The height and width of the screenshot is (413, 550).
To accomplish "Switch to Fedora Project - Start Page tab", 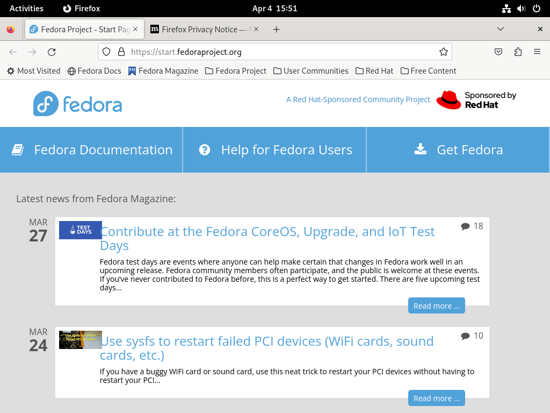I will [x=84, y=29].
